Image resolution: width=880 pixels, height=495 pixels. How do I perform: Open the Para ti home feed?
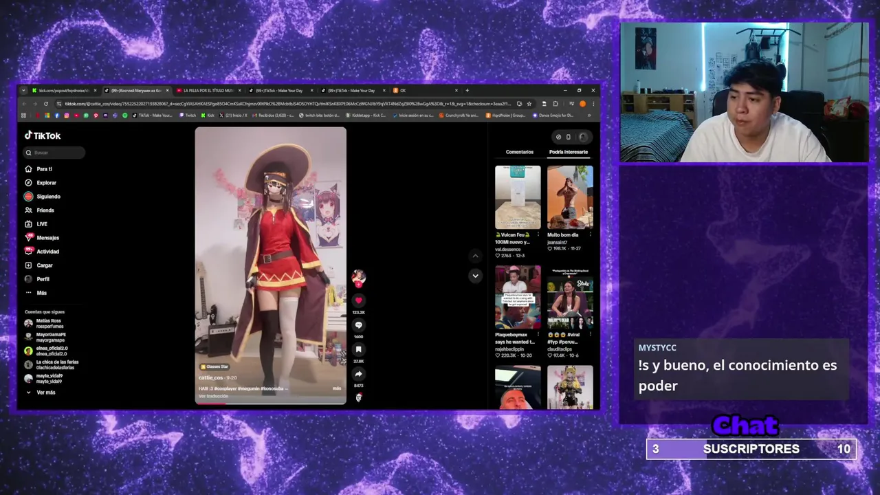tap(38, 168)
